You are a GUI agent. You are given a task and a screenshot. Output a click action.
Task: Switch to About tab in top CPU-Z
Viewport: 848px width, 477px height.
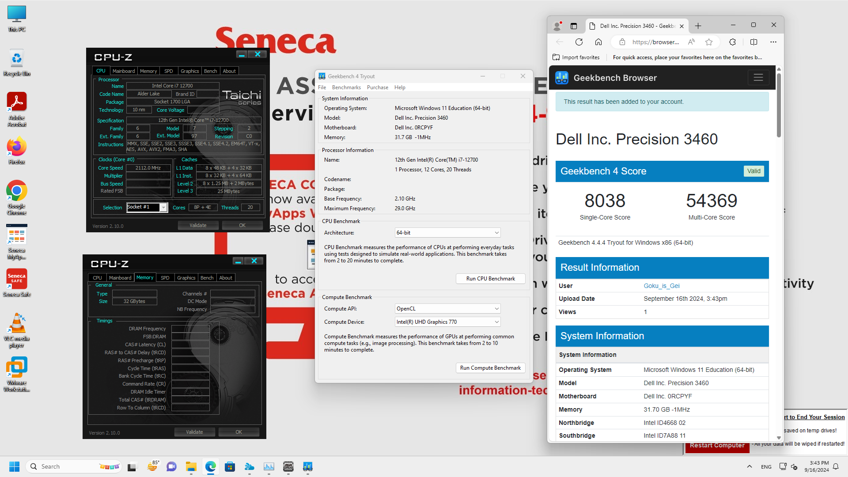(x=229, y=71)
